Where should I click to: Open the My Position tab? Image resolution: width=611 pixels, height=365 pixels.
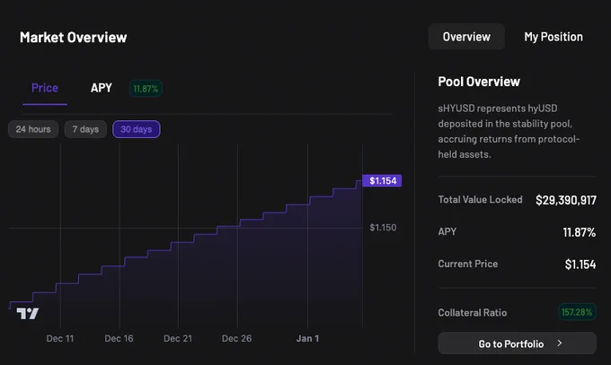(553, 37)
